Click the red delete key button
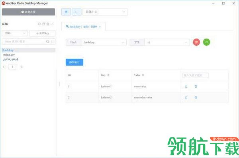239x158 pixels. (x=196, y=42)
